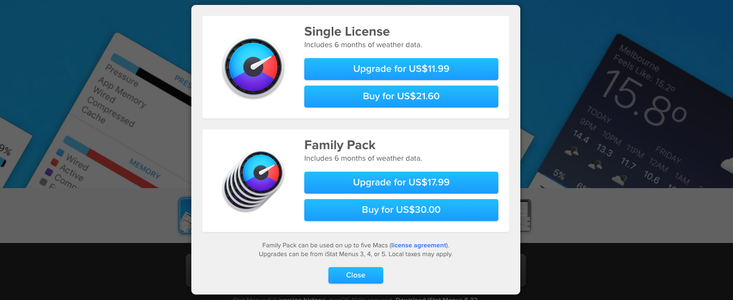Image resolution: width=733 pixels, height=300 pixels.
Task: Open the version history link
Action: pos(303,298)
